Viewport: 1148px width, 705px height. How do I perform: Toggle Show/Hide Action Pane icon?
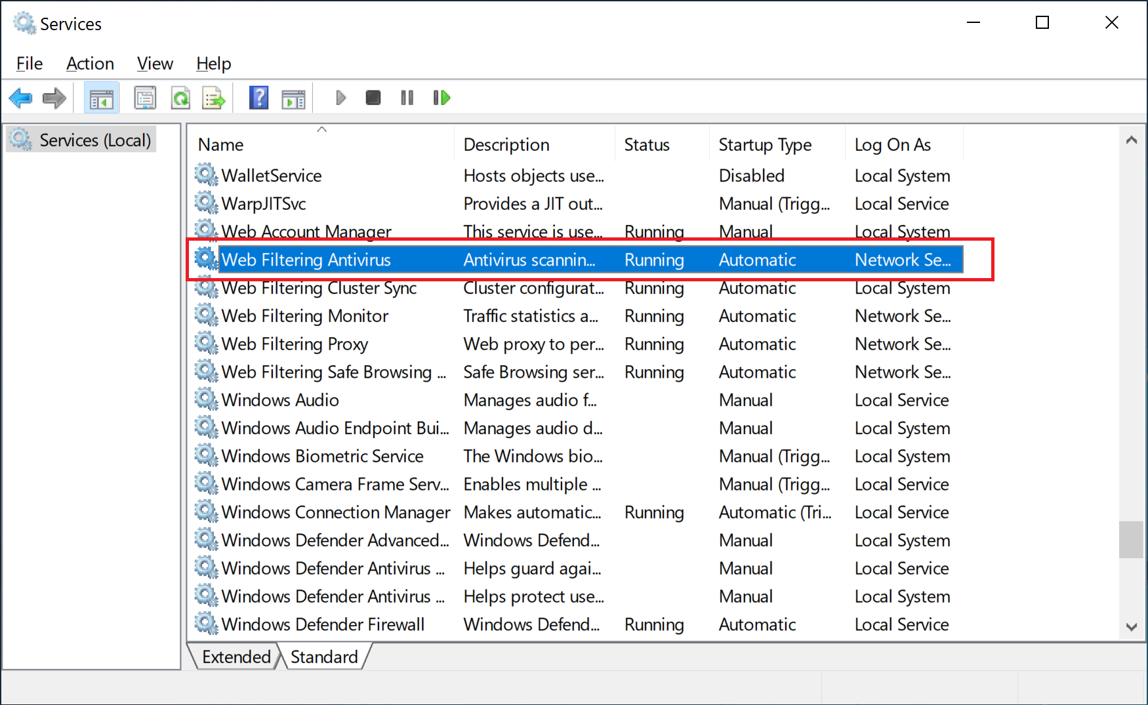coord(293,98)
